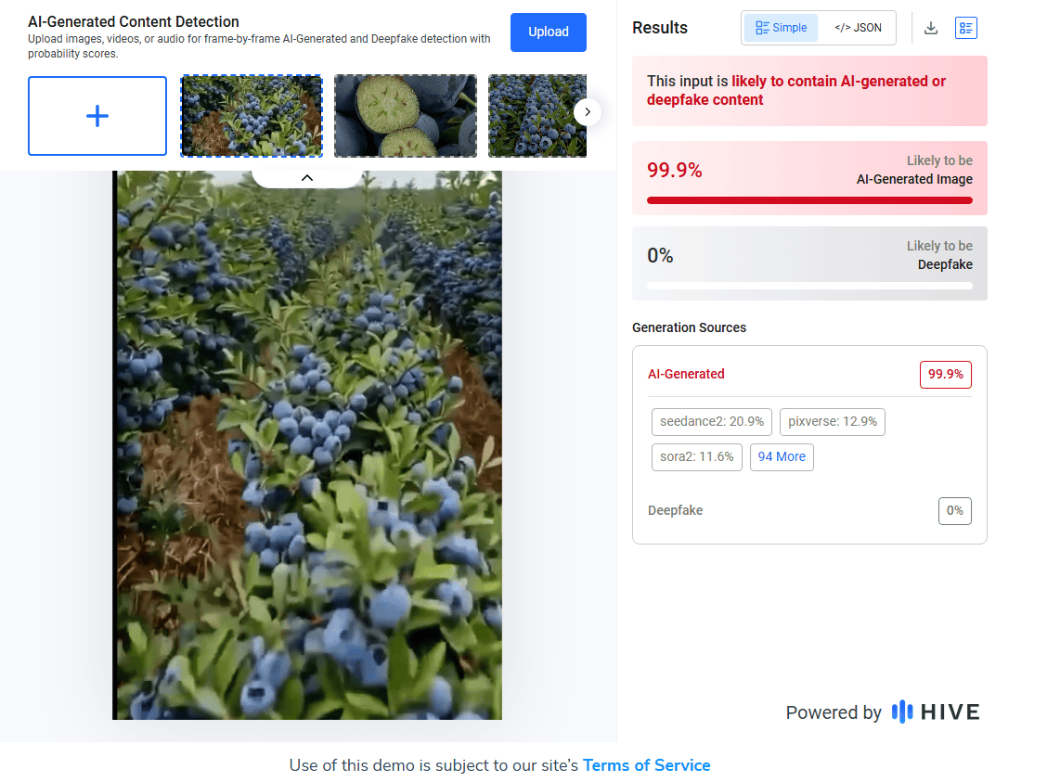This screenshot has height=782, width=1060.
Task: Click the detailed list view icon
Action: click(966, 28)
